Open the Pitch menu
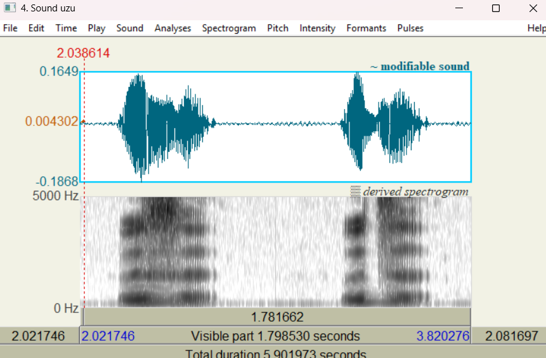The height and width of the screenshot is (358, 546). coord(278,28)
